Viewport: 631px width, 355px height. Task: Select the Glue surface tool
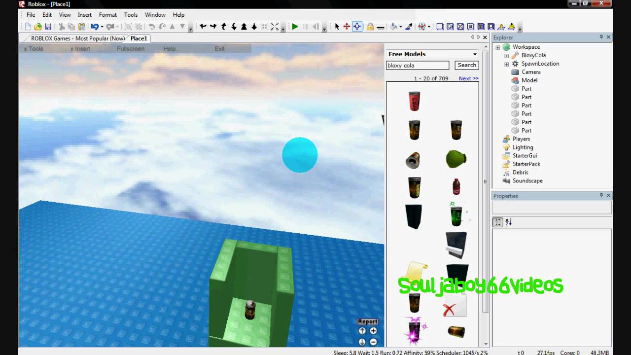pyautogui.click(x=450, y=27)
